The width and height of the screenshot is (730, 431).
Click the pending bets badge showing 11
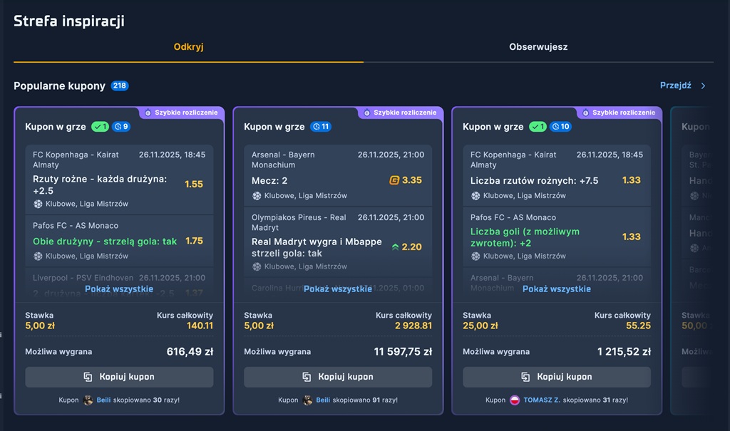tap(321, 127)
